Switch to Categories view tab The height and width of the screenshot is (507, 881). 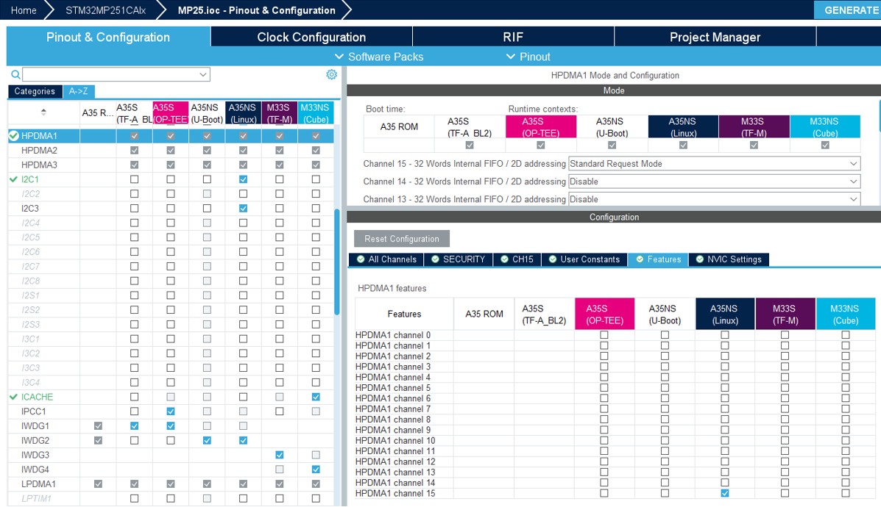(x=35, y=91)
